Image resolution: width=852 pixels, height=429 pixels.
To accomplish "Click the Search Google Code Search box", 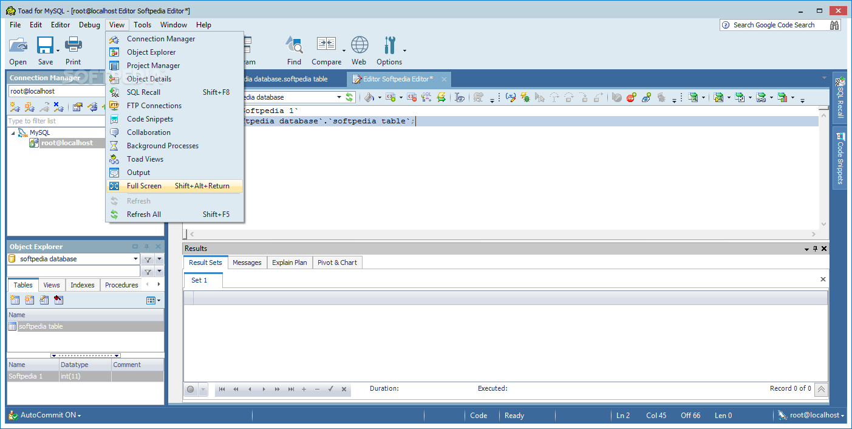I will click(775, 25).
